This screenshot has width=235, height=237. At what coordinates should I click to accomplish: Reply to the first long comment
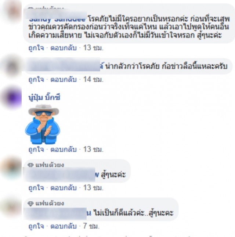pos(64,48)
